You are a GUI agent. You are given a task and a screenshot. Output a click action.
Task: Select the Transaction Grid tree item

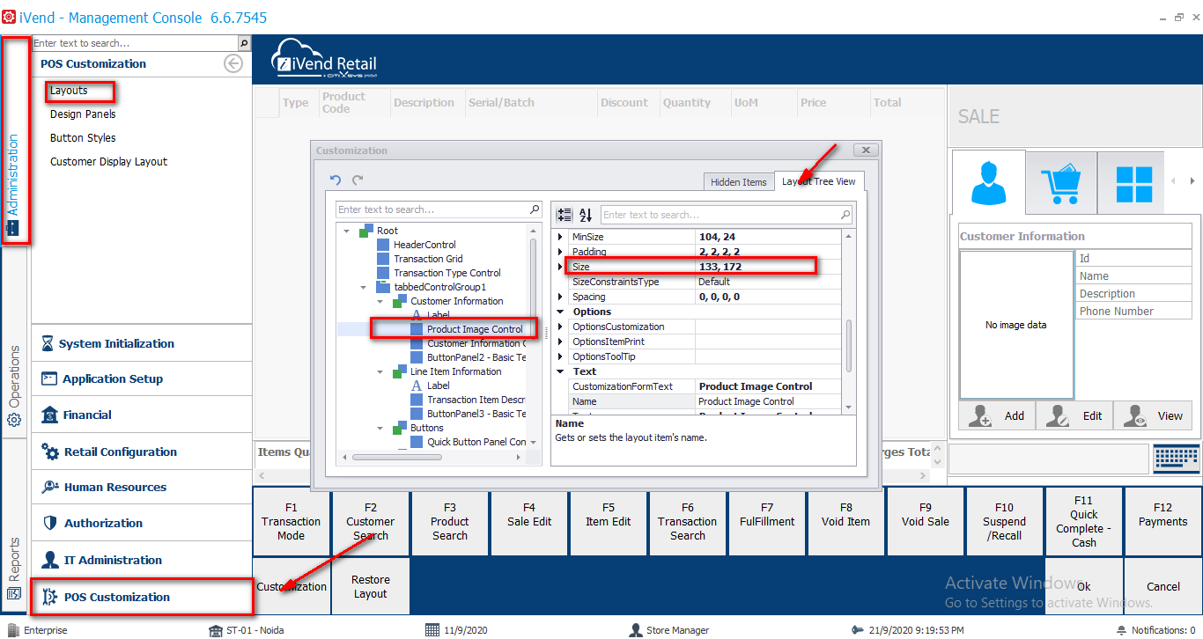pyautogui.click(x=428, y=259)
